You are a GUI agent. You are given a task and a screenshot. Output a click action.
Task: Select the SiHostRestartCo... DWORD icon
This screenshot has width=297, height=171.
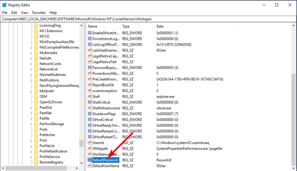(90, 131)
